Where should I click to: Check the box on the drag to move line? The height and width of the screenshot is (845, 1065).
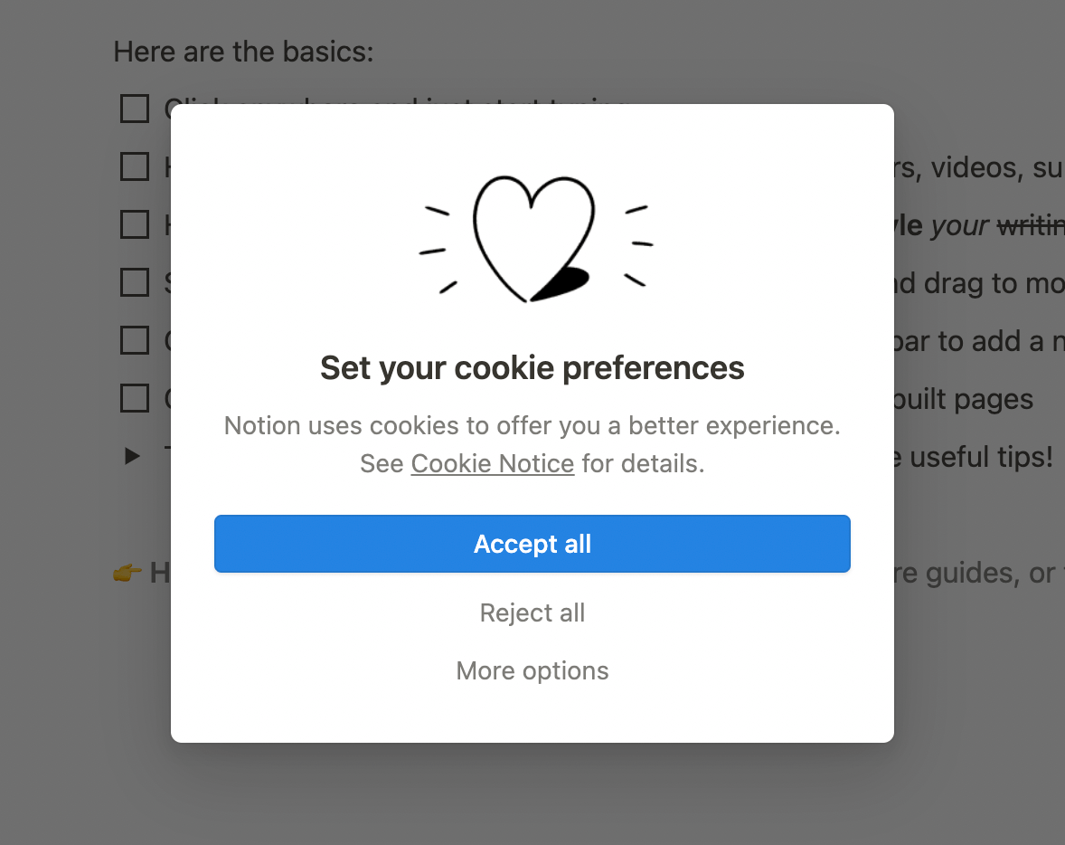(x=135, y=282)
